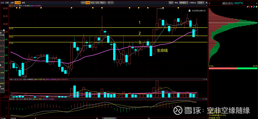The width and height of the screenshot is (258, 119).
Task: Click the red boxed icon in chip panel
Action: click(x=250, y=7)
